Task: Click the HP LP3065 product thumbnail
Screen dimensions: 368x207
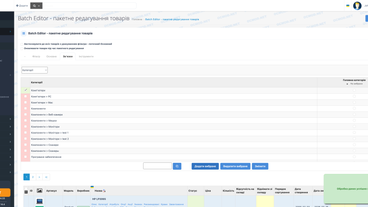Action: click(x=40, y=201)
